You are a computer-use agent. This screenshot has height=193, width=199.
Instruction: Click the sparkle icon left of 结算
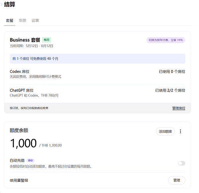(1, 4)
